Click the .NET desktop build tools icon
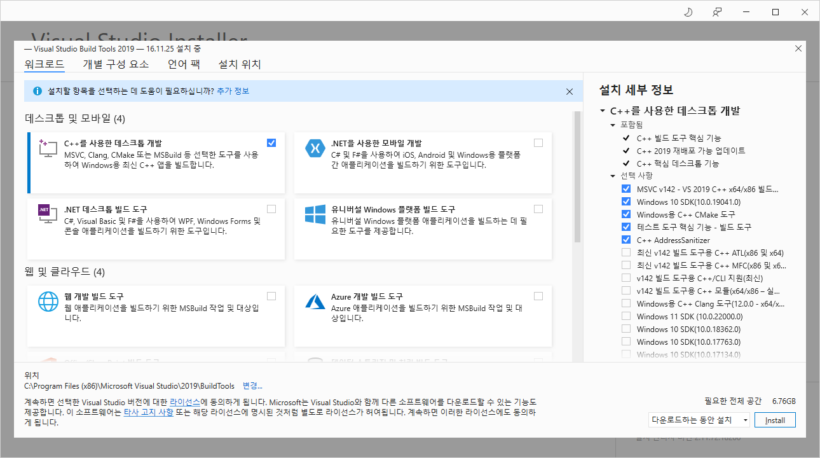 (x=48, y=214)
